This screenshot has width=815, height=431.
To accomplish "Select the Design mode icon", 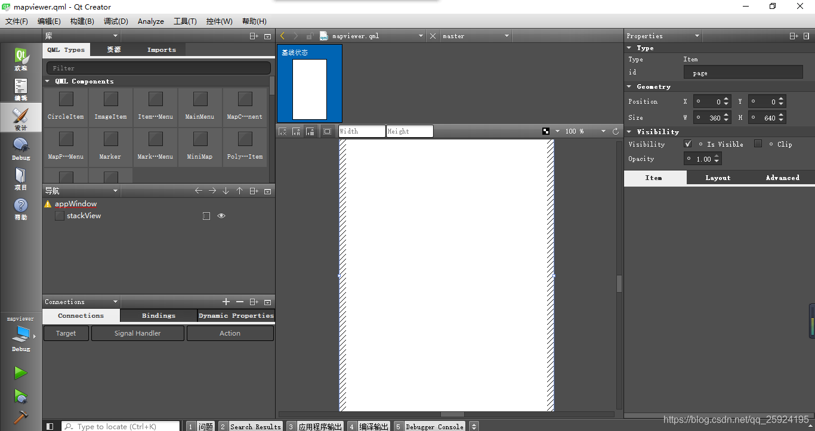I will click(x=21, y=119).
